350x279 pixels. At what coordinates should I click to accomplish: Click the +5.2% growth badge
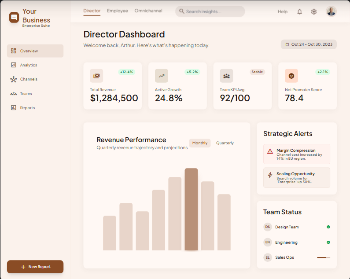pyautogui.click(x=192, y=72)
